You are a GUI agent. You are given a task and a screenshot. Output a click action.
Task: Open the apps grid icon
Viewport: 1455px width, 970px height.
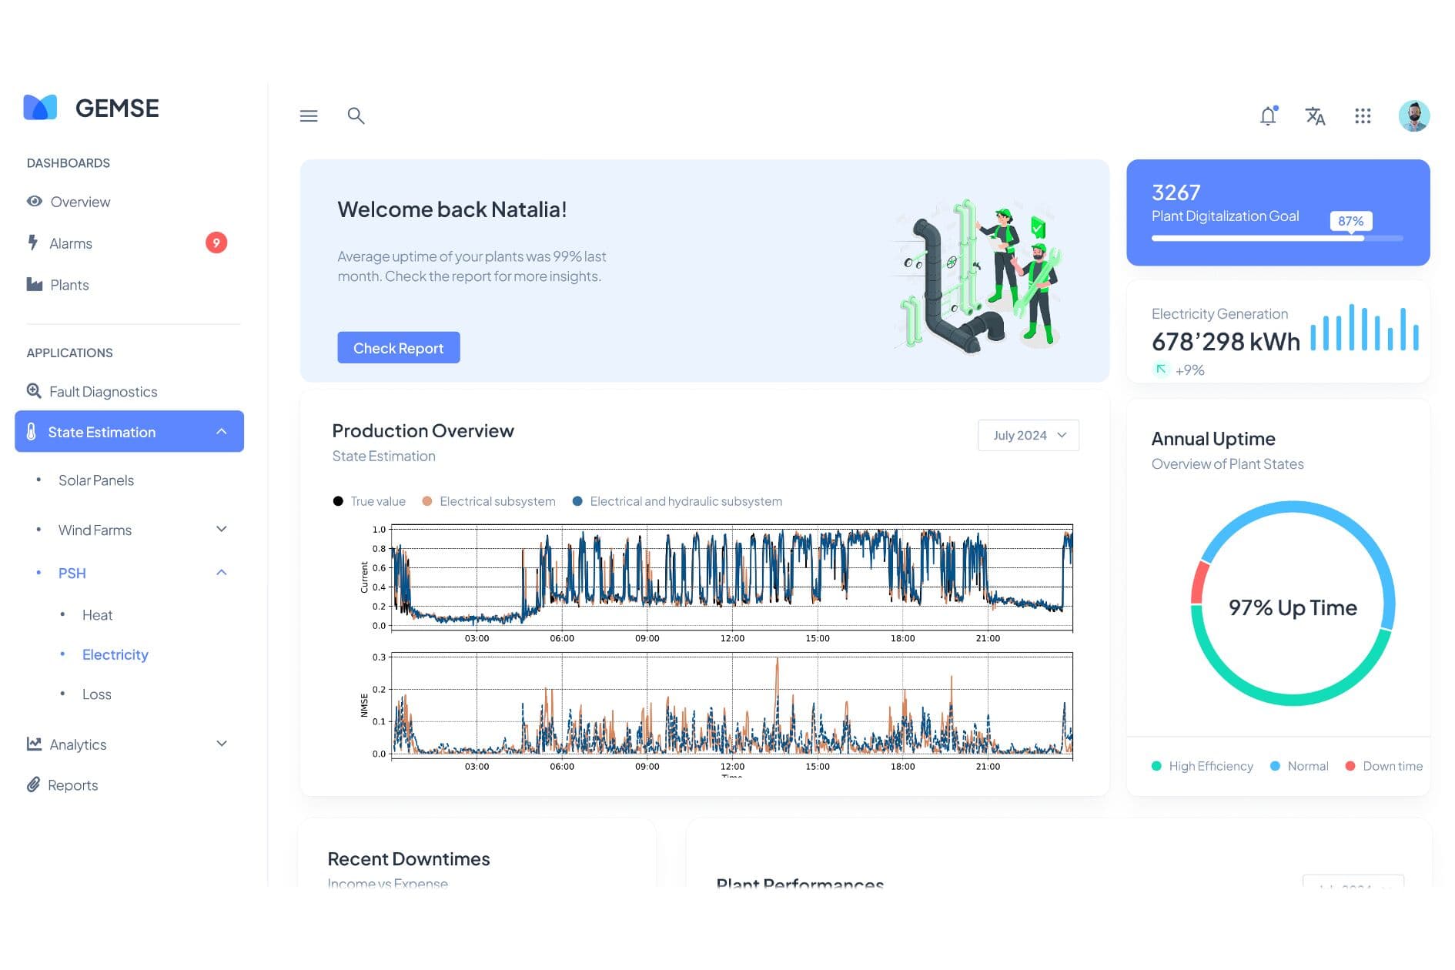[x=1362, y=116]
